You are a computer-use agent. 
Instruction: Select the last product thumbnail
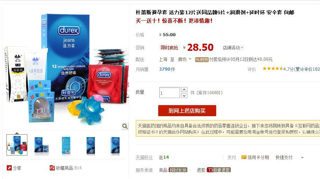115,145
